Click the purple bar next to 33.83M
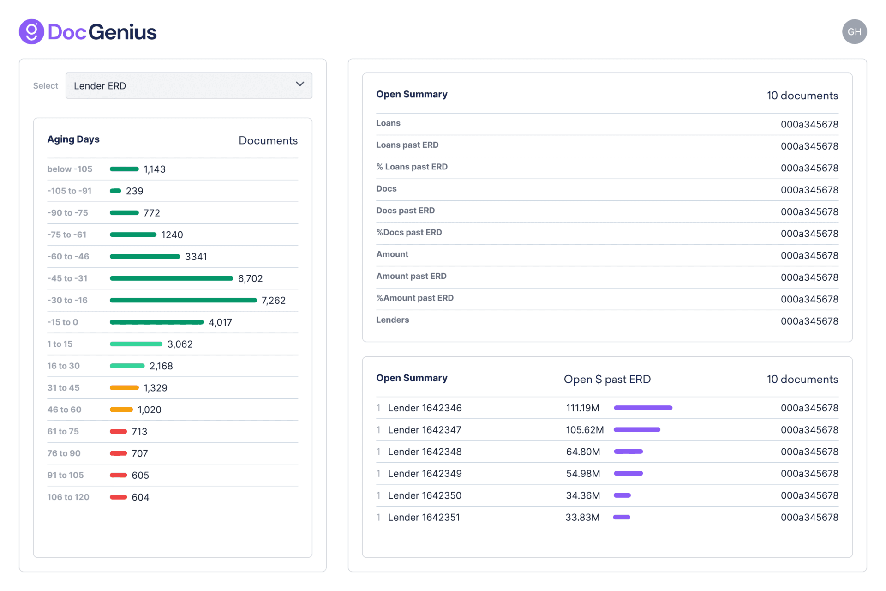 pyautogui.click(x=622, y=517)
